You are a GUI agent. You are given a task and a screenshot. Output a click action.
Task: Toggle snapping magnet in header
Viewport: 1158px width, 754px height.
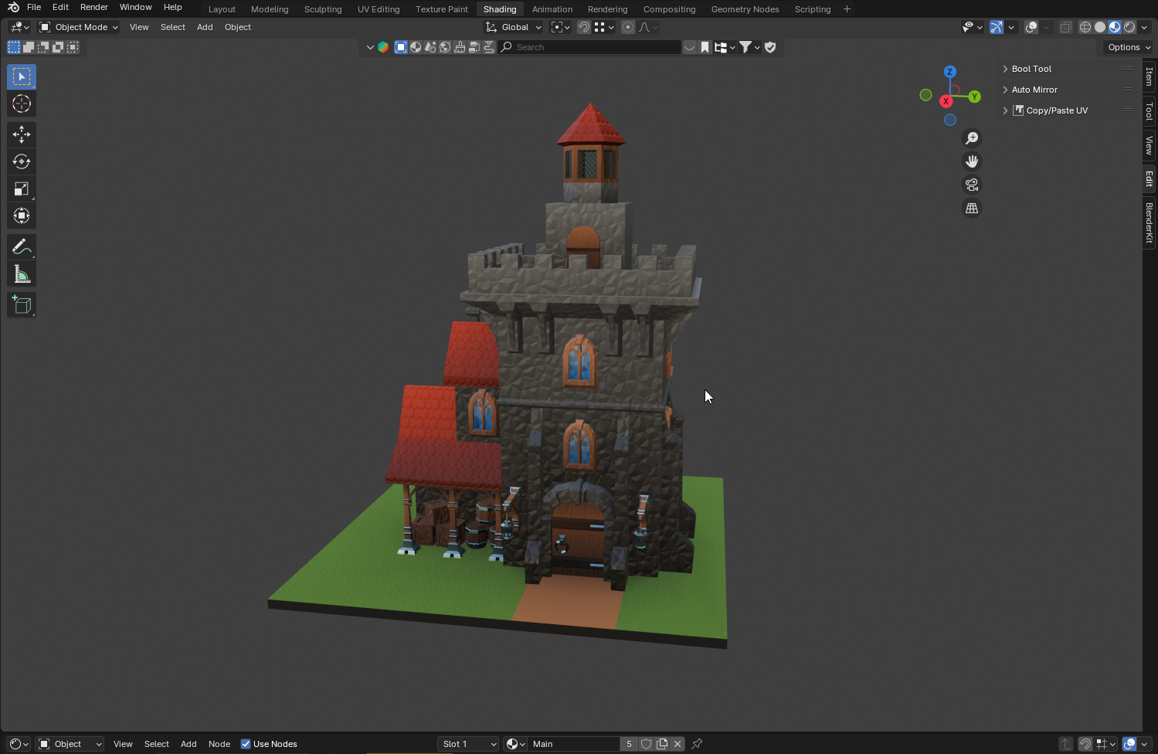(584, 27)
